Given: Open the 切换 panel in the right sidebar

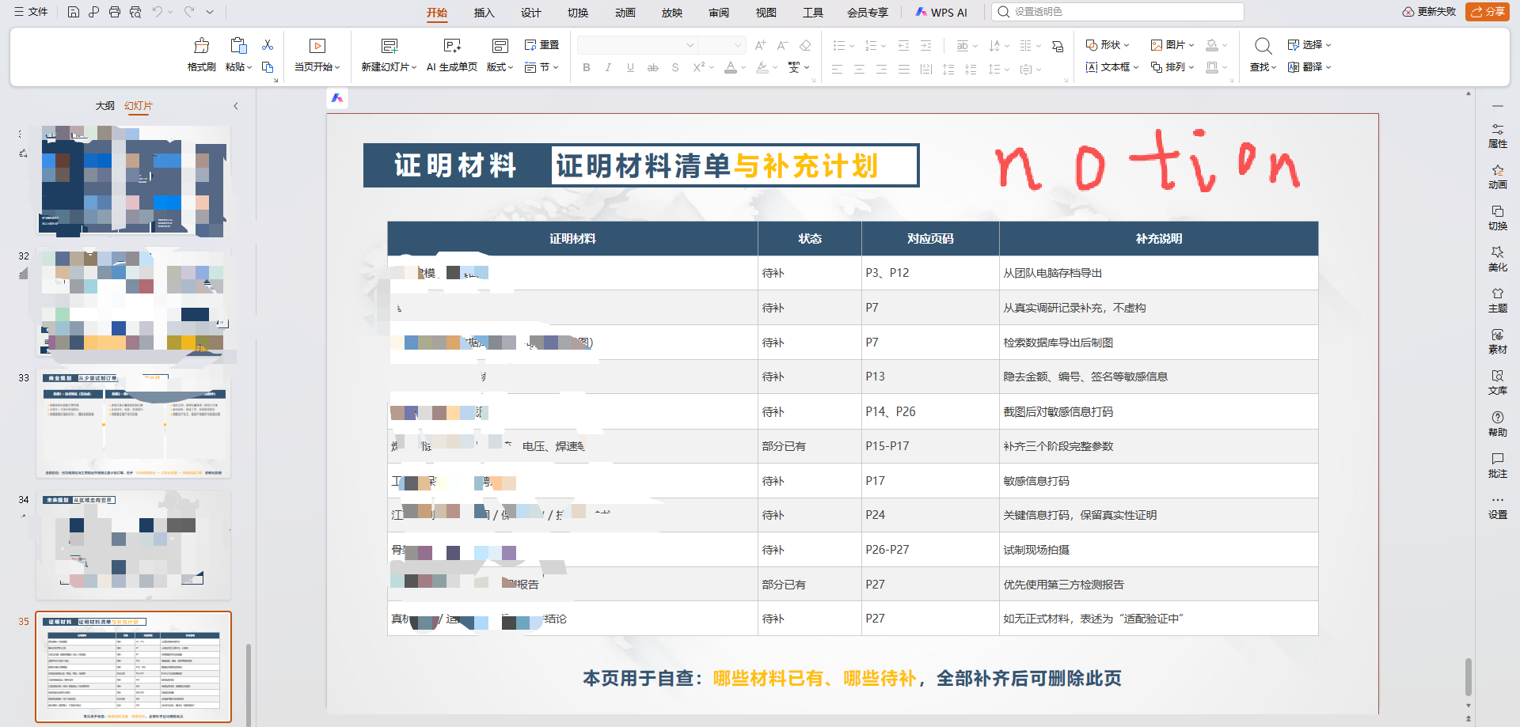Looking at the screenshot, I should (x=1498, y=218).
